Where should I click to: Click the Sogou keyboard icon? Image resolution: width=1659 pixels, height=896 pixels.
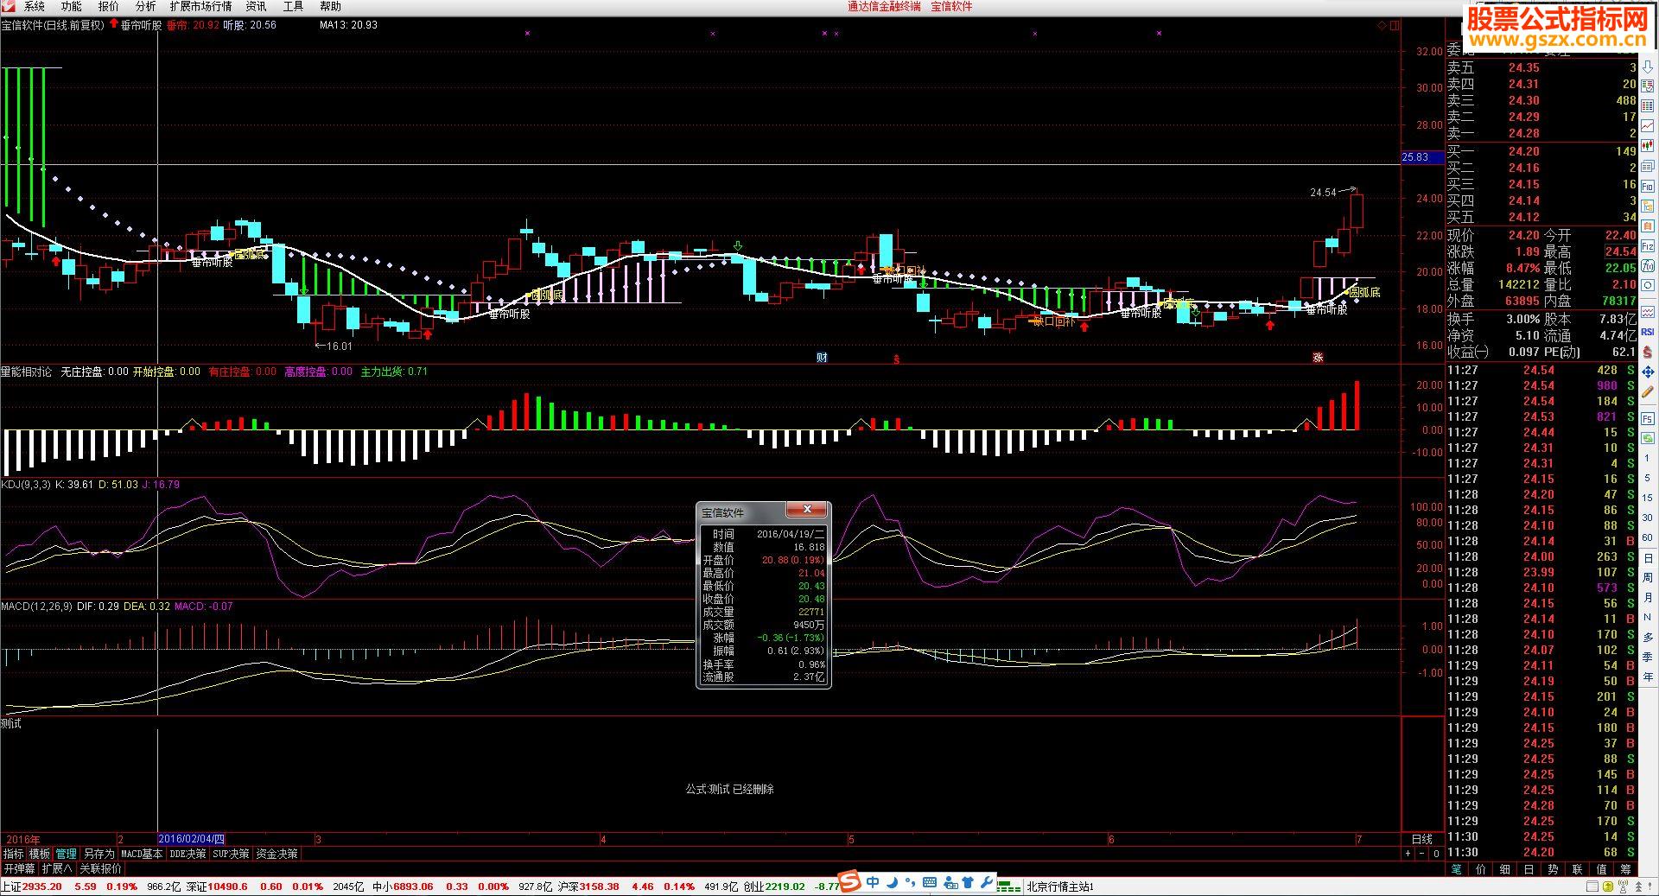pos(930,883)
